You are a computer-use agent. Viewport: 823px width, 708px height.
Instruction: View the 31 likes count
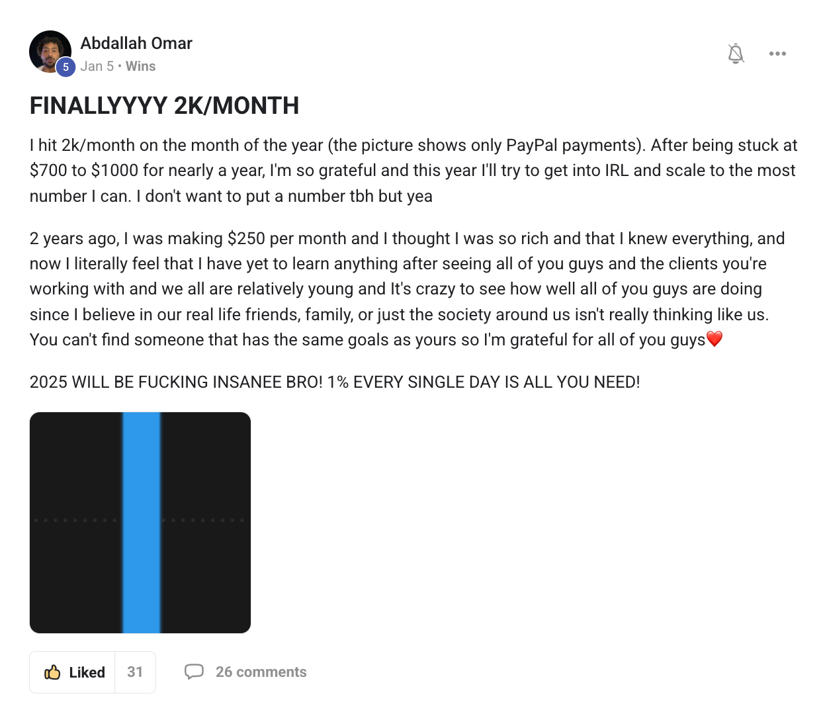135,672
